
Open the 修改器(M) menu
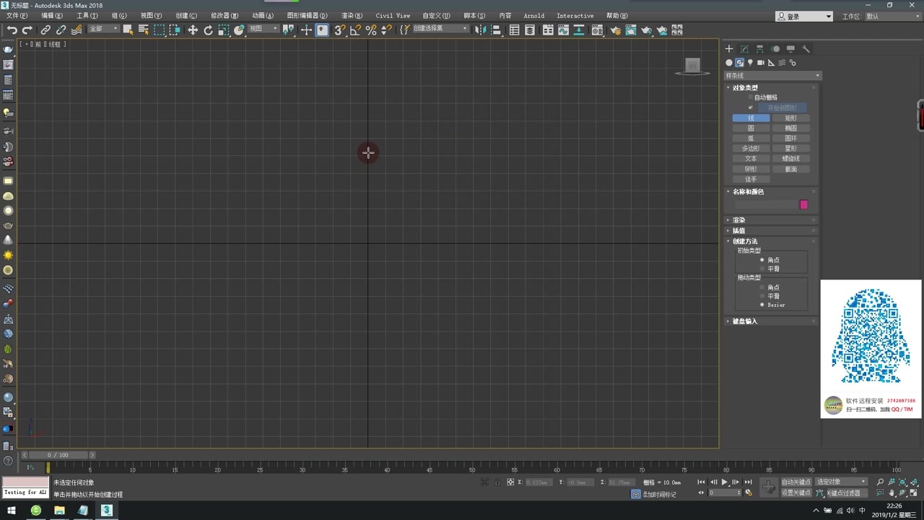tap(225, 16)
